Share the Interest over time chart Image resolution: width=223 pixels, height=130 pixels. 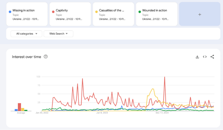tap(212, 57)
